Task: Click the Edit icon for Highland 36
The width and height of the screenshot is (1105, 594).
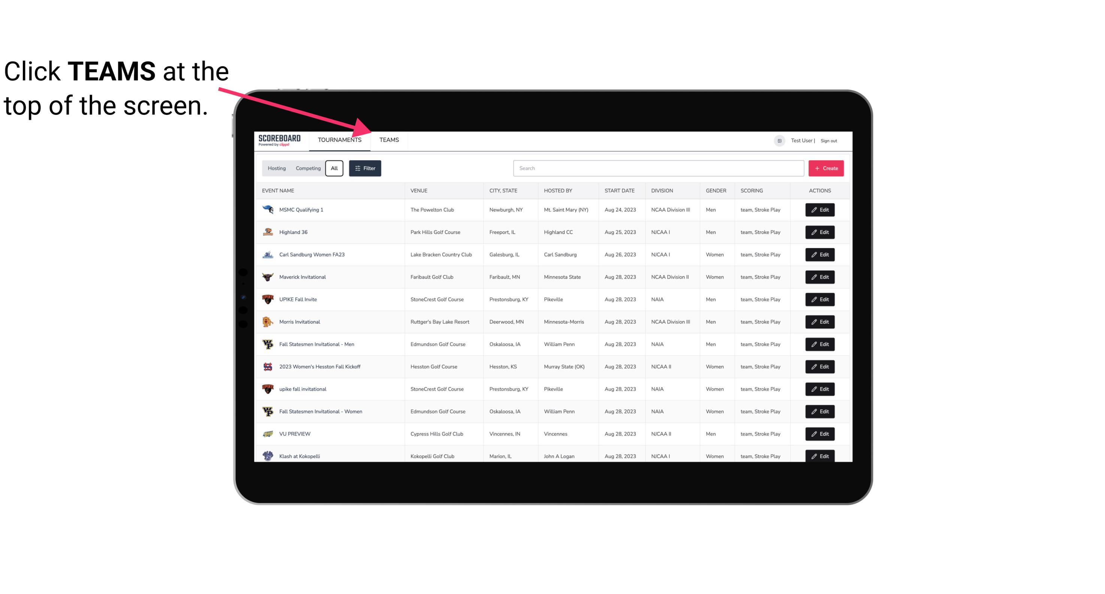Action: click(820, 232)
